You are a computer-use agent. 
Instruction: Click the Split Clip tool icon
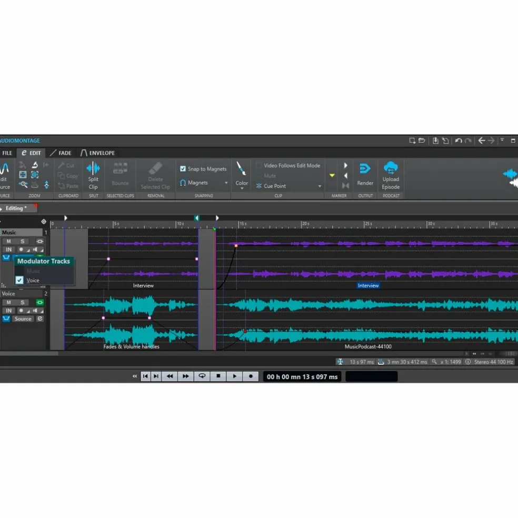point(93,168)
